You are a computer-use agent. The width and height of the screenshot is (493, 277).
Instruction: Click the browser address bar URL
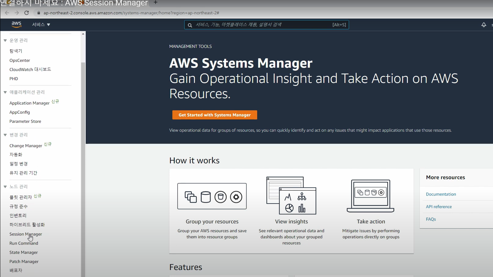[x=131, y=13]
